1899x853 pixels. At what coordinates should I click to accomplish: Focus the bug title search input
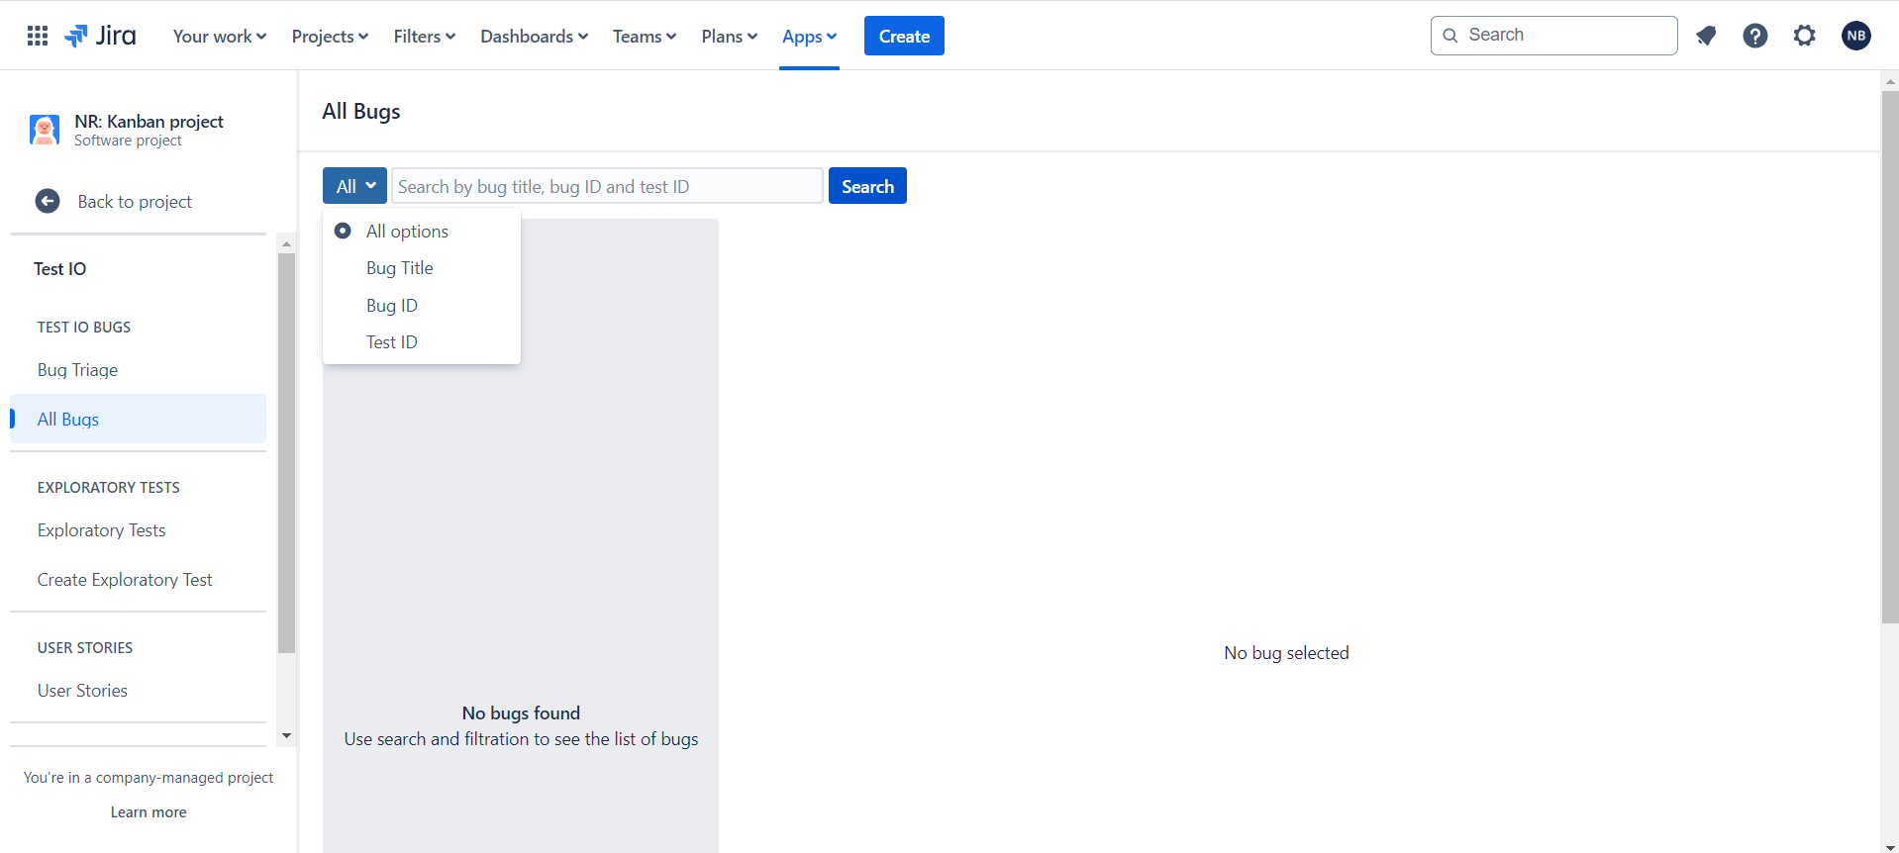(607, 186)
